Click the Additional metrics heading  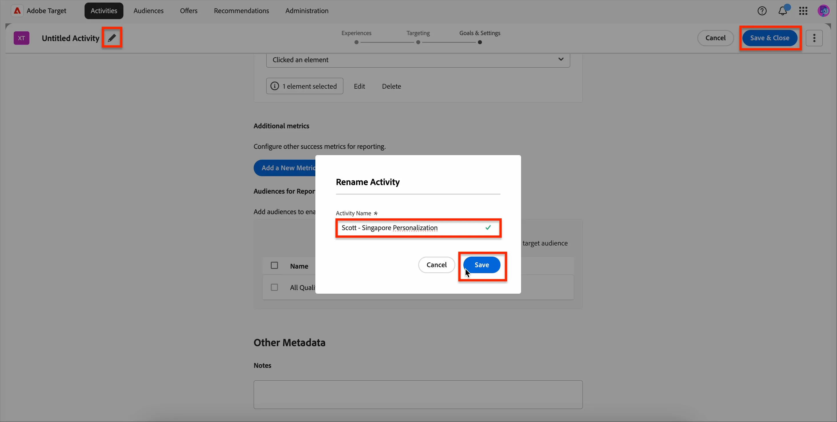281,126
